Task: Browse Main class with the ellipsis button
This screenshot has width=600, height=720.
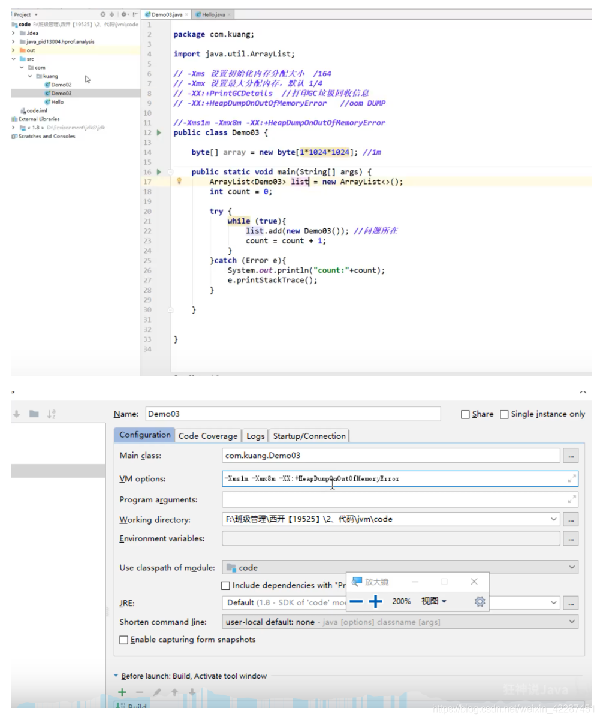Action: 571,456
